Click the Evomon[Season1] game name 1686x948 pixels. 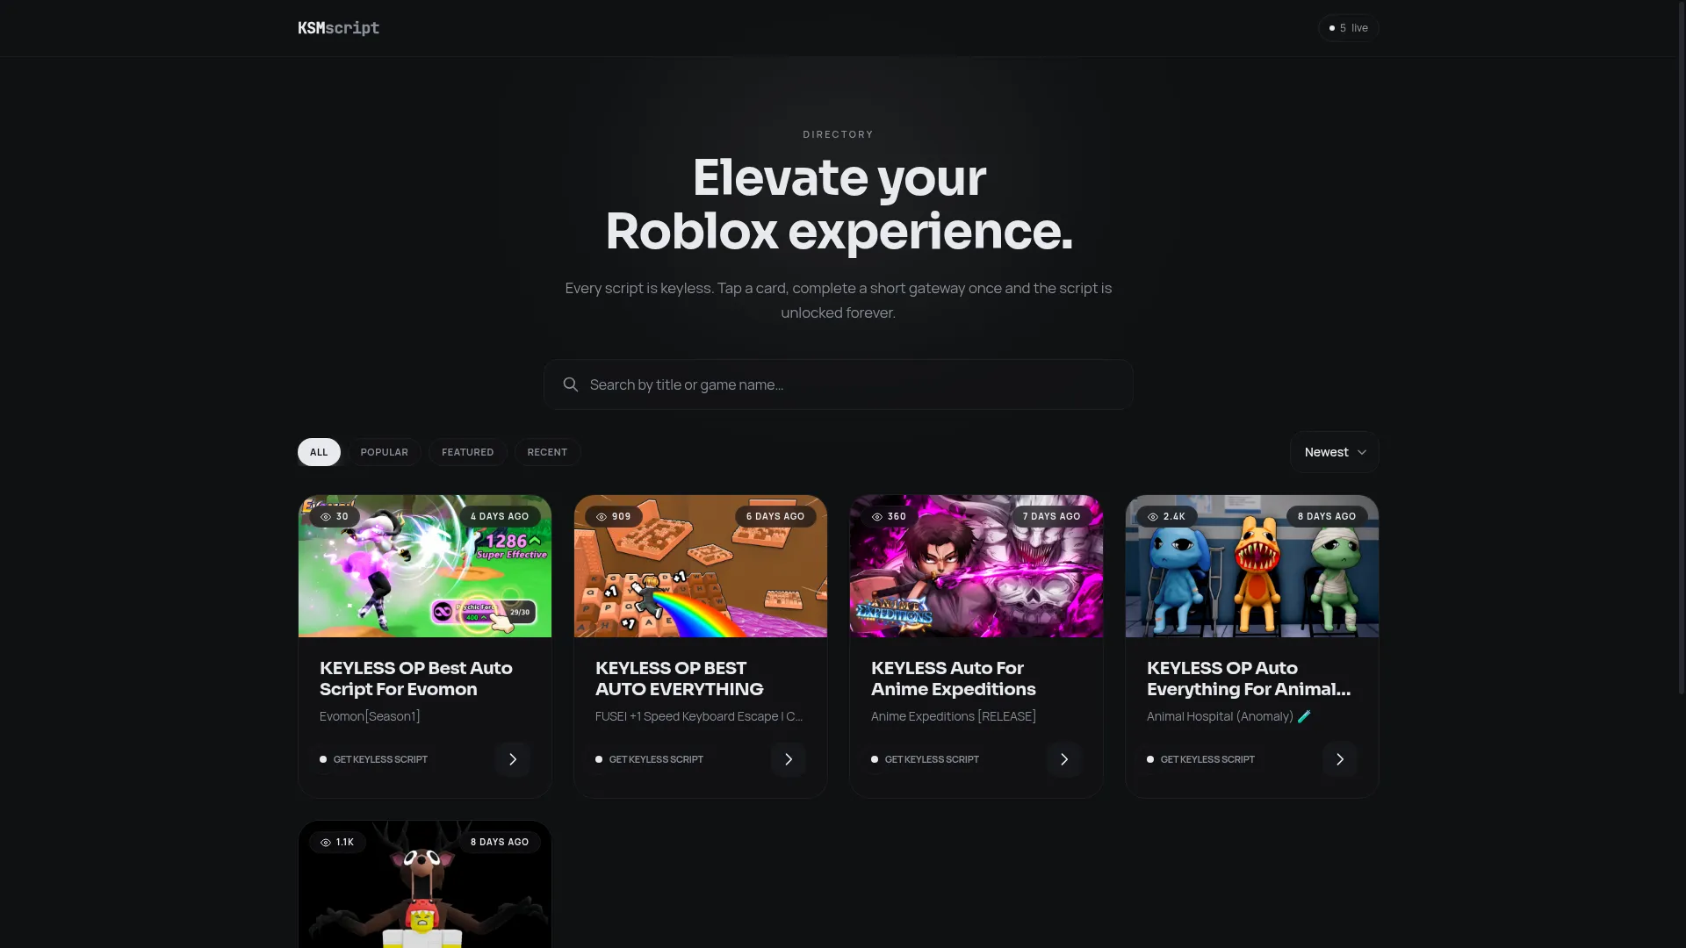370,716
